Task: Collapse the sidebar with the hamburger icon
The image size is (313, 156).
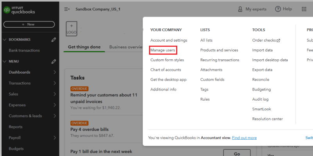Action: [x=67, y=9]
